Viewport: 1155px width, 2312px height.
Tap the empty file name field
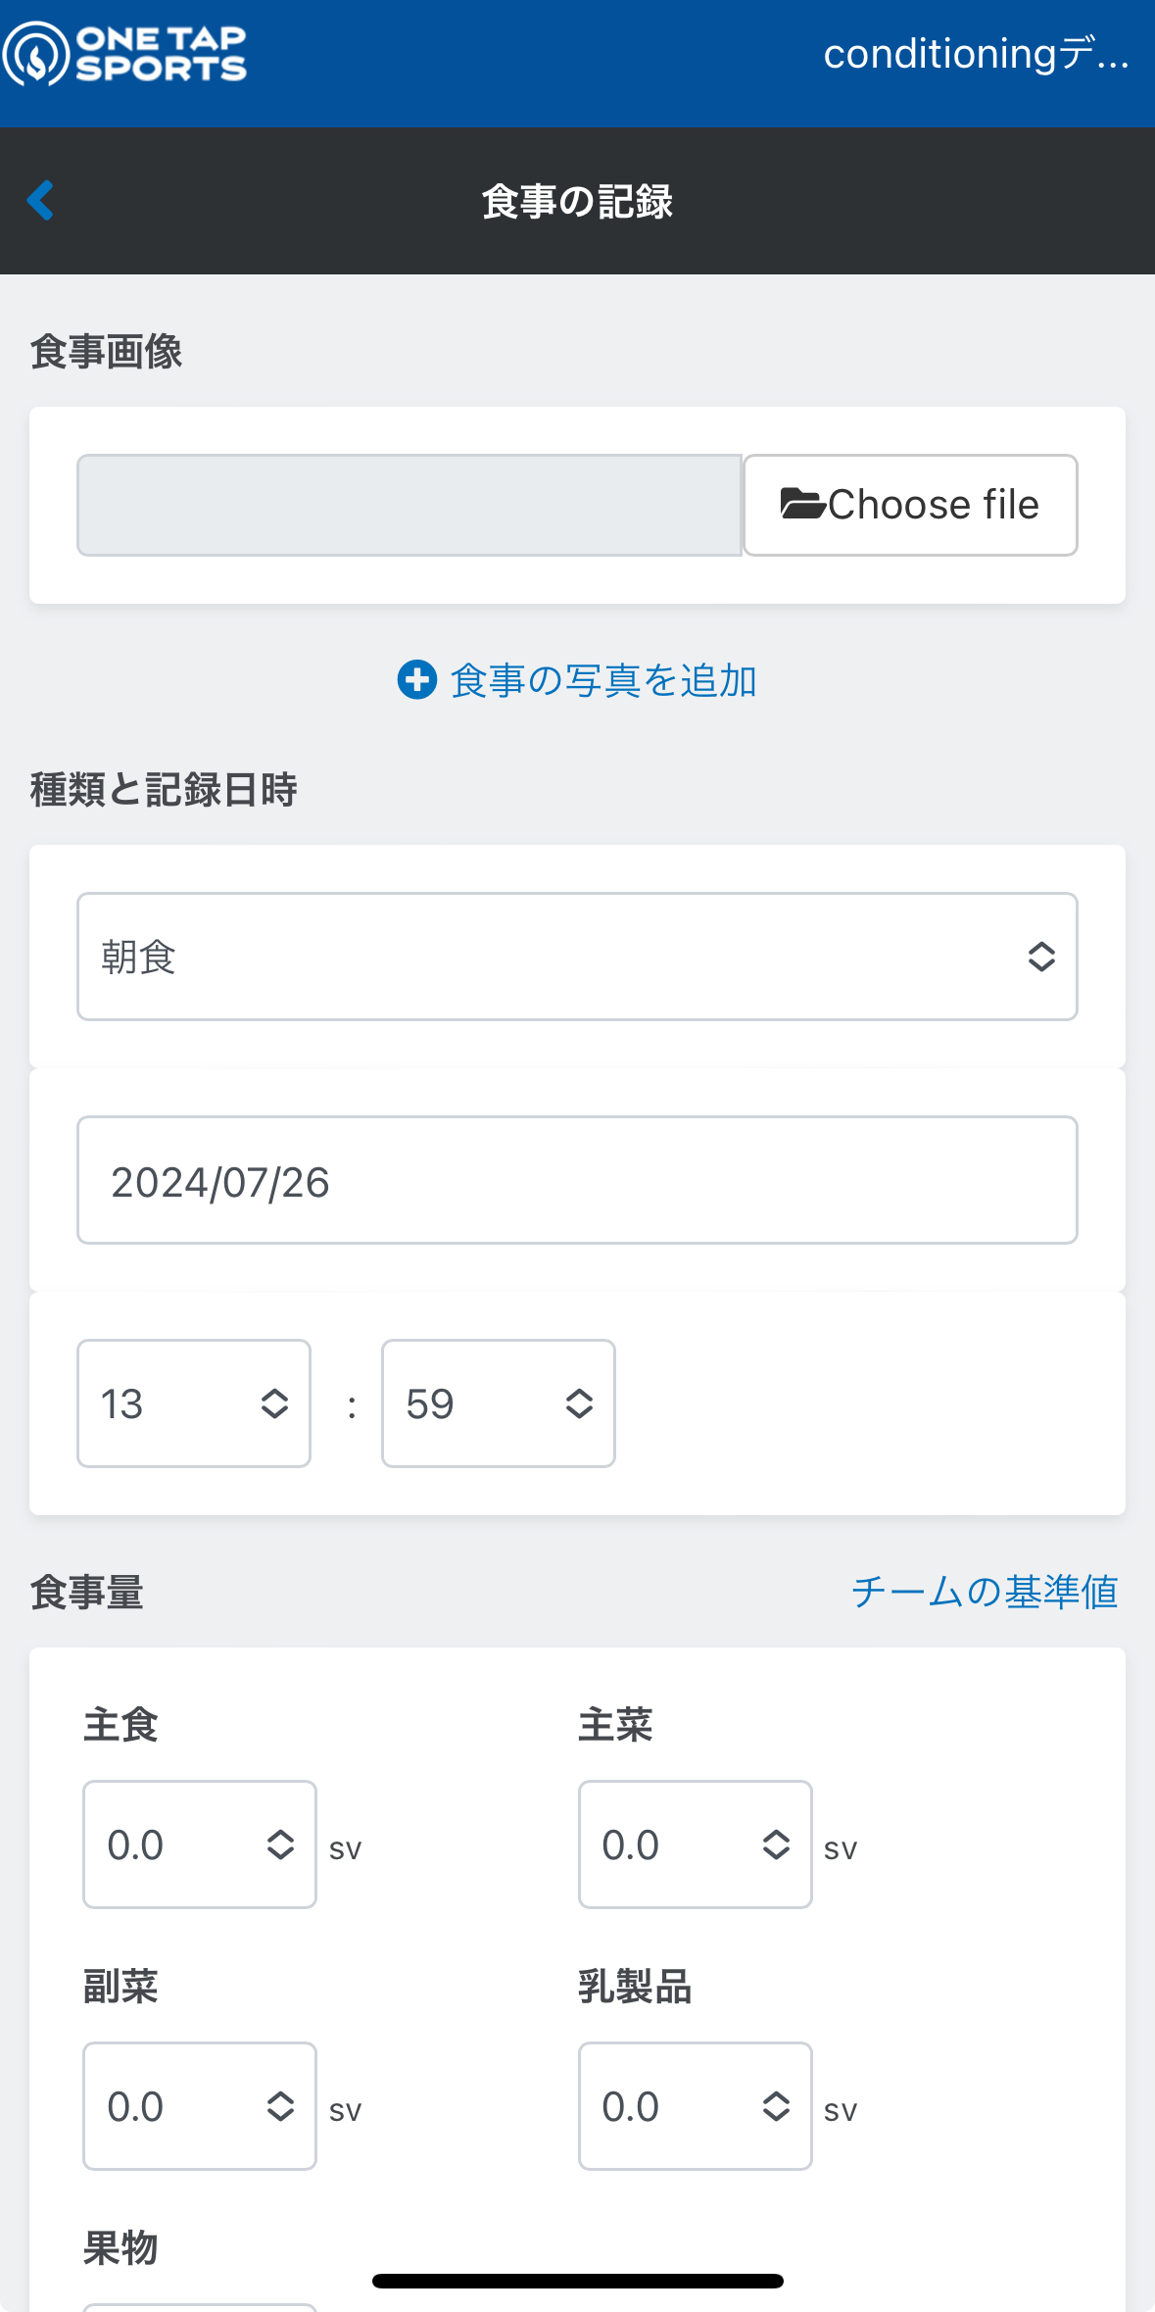tap(409, 505)
